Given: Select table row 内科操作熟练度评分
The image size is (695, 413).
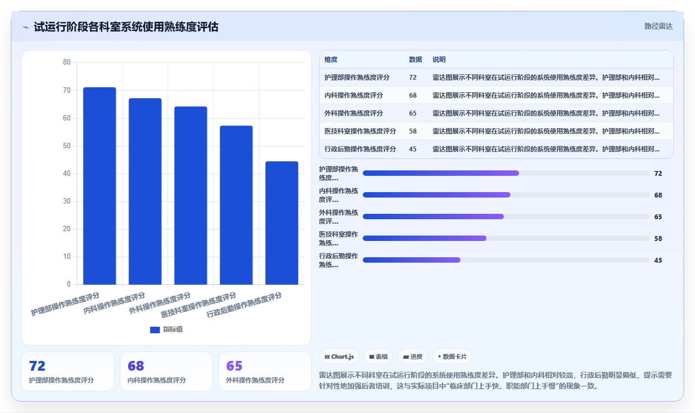Looking at the screenshot, I should pyautogui.click(x=496, y=96).
